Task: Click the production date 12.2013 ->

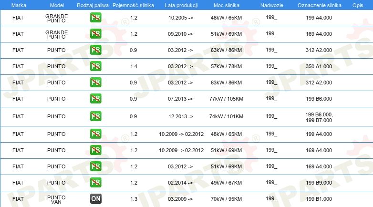Action: [181, 116]
